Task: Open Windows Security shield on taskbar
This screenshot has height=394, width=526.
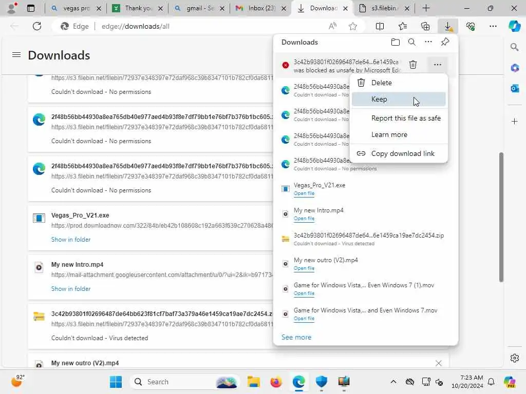Action: click(x=321, y=382)
